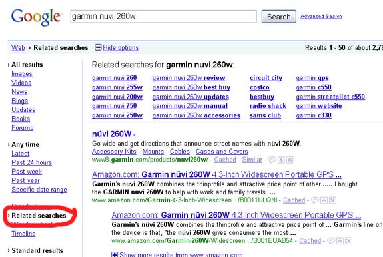This screenshot has width=383, height=257.
Task: Select Related searches in sidebar
Action: coord(39,216)
